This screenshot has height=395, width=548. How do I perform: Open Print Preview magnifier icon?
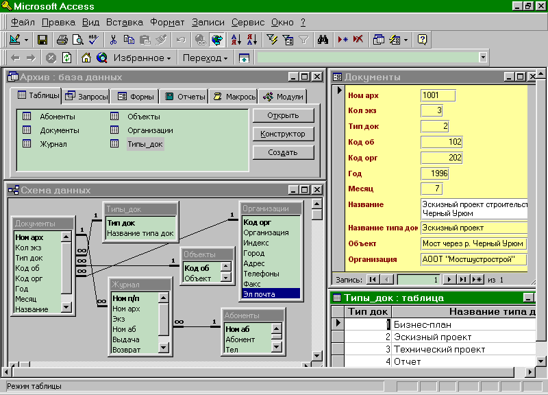point(77,40)
